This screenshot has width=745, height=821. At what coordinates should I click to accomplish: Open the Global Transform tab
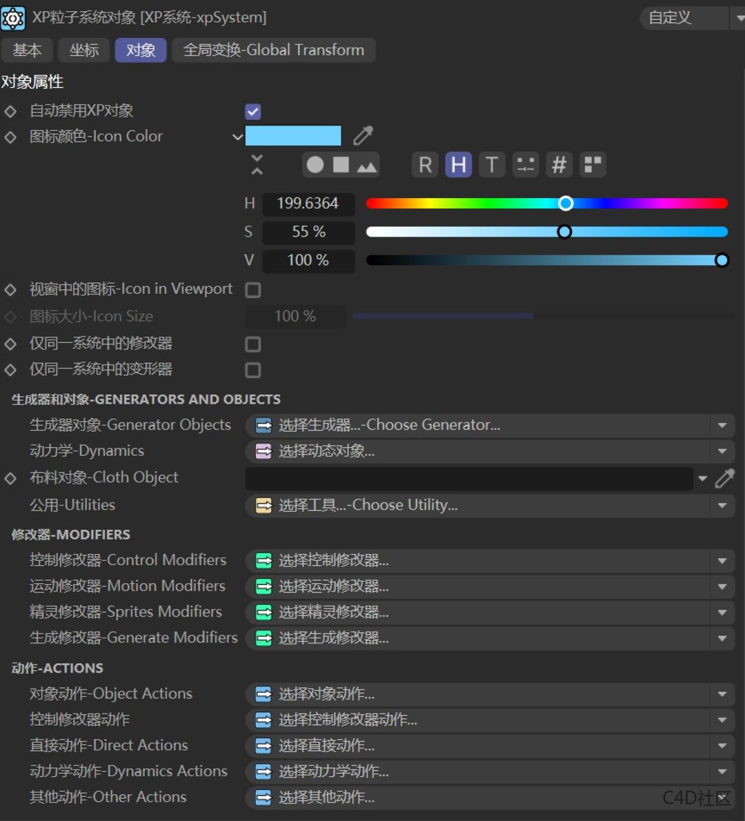click(273, 50)
